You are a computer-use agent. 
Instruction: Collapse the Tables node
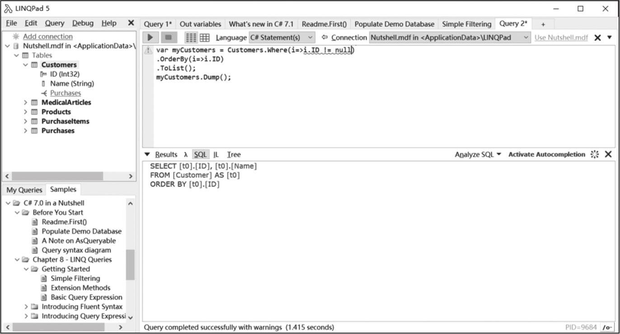[17, 56]
